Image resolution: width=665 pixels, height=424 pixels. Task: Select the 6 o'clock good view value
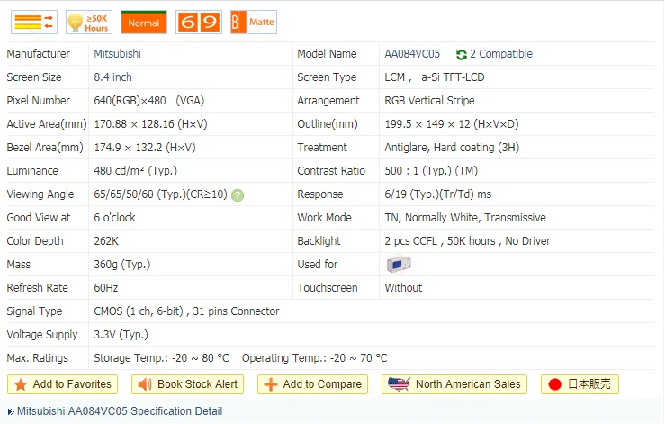(x=114, y=217)
